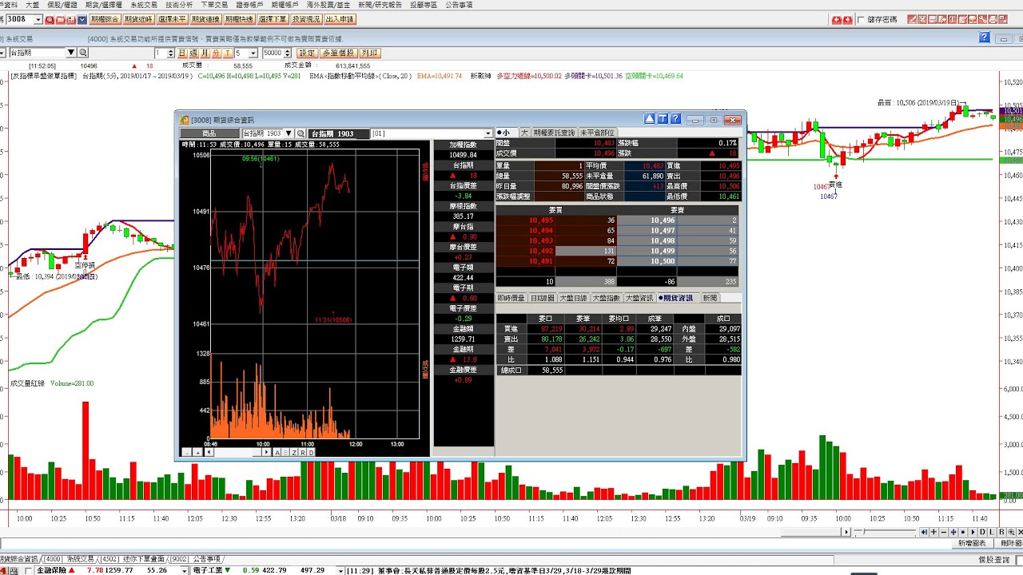Expand the 台指期 symbol dropdown in chart header
Viewport: 1023px width, 575px height.
tap(71, 53)
